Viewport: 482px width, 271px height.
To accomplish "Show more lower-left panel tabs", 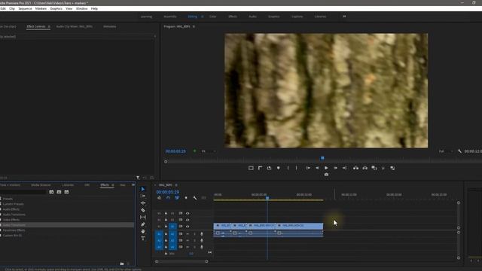I will [x=133, y=185].
